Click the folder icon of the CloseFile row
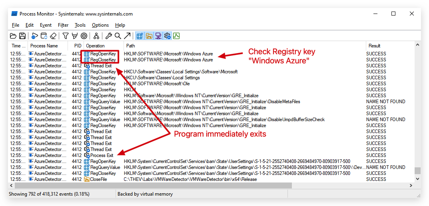This screenshot has height=206, width=429. coord(87,179)
